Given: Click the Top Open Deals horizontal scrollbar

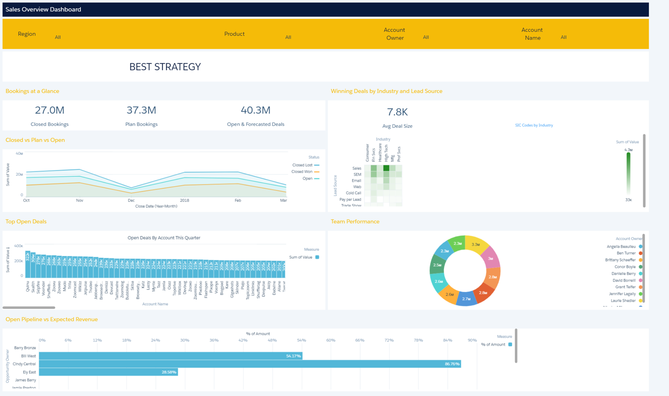Looking at the screenshot, I should [29, 307].
